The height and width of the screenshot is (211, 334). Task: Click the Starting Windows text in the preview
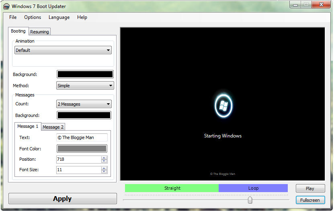pos(223,136)
